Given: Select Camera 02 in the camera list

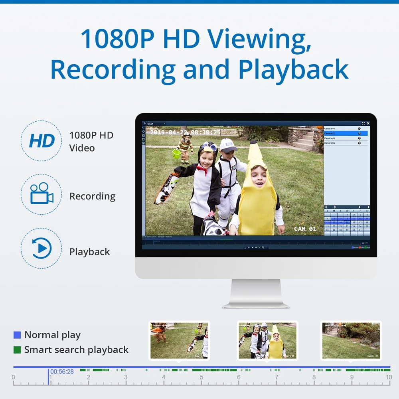Looking at the screenshot, I should tap(346, 133).
